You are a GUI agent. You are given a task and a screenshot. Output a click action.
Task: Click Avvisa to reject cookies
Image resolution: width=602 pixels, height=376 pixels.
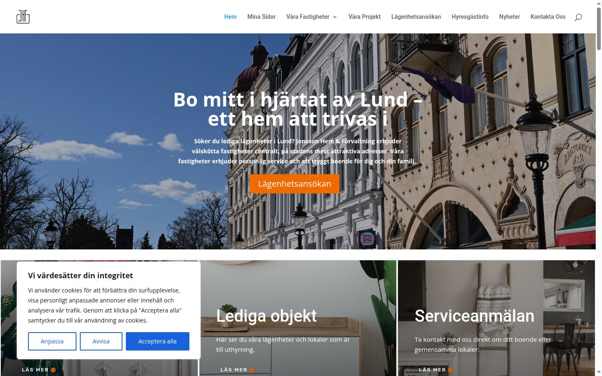point(101,341)
